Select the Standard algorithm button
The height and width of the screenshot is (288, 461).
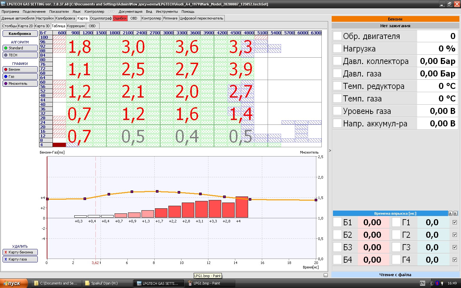[x=20, y=48]
